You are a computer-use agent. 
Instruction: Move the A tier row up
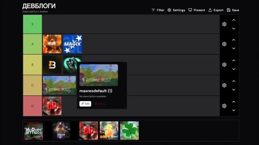(234, 40)
